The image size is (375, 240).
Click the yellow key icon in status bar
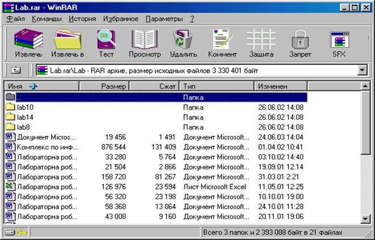[x=22, y=233]
